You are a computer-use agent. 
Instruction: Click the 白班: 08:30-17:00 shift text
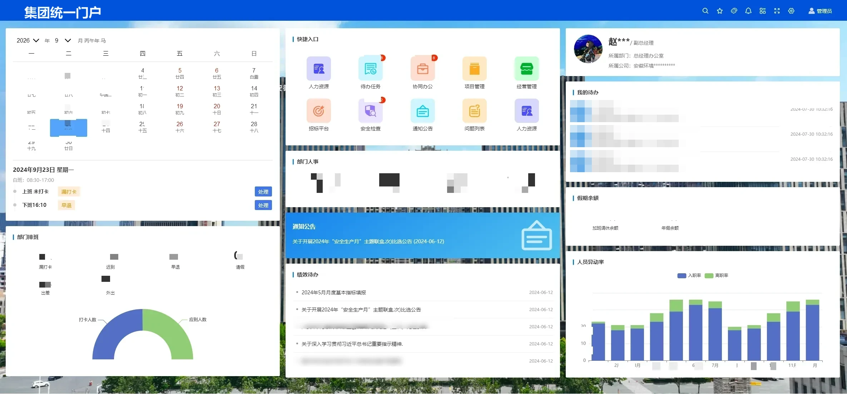click(33, 180)
